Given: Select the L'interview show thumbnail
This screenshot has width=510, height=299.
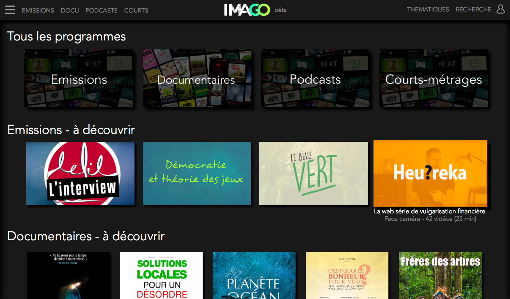Looking at the screenshot, I should 80,173.
